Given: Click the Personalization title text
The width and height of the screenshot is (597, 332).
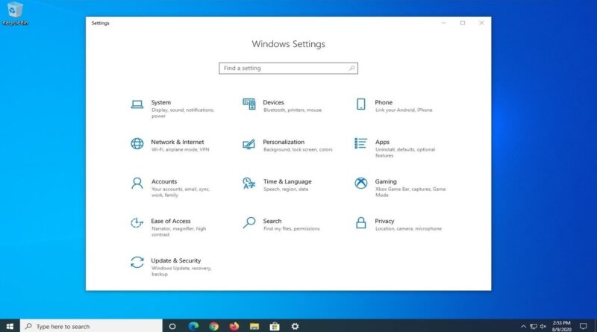Looking at the screenshot, I should point(284,142).
